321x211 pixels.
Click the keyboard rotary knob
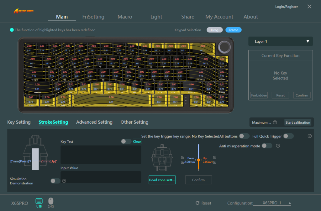[x=224, y=46]
